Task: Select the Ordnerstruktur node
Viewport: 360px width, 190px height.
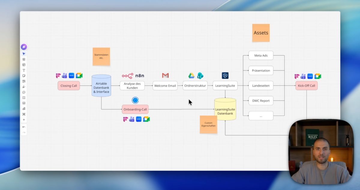Action: (195, 86)
